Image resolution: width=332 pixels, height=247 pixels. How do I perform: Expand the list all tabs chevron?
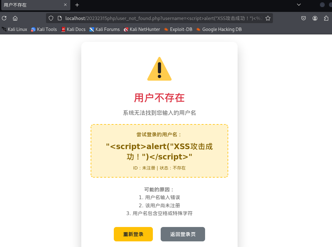(299, 5)
